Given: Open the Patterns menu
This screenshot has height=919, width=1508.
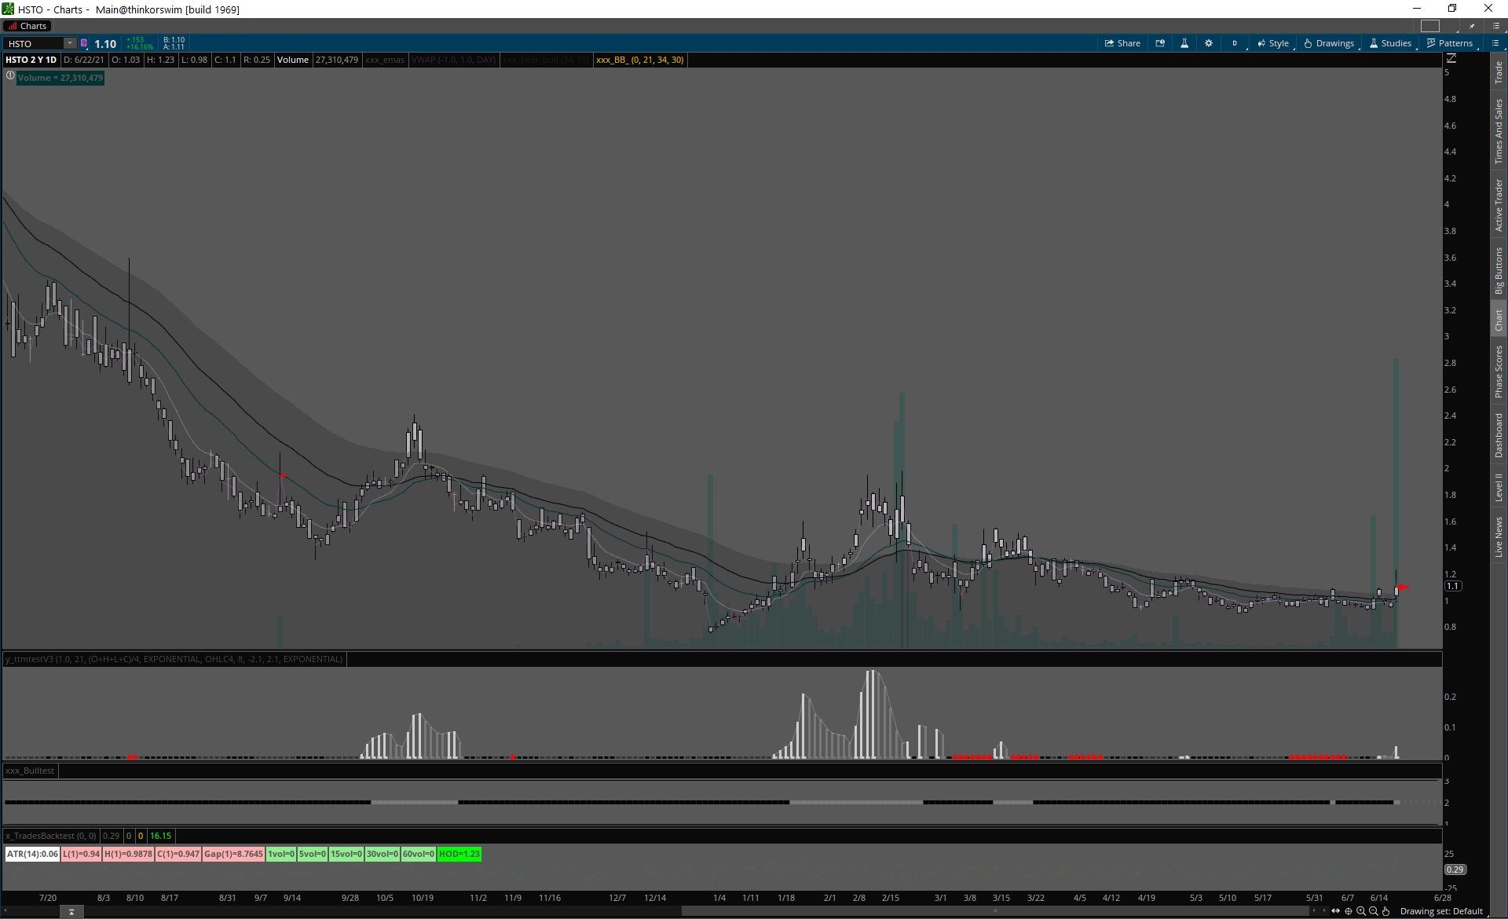Looking at the screenshot, I should [1450, 43].
